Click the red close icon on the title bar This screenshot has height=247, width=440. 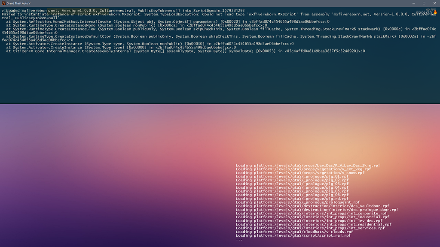434,3
